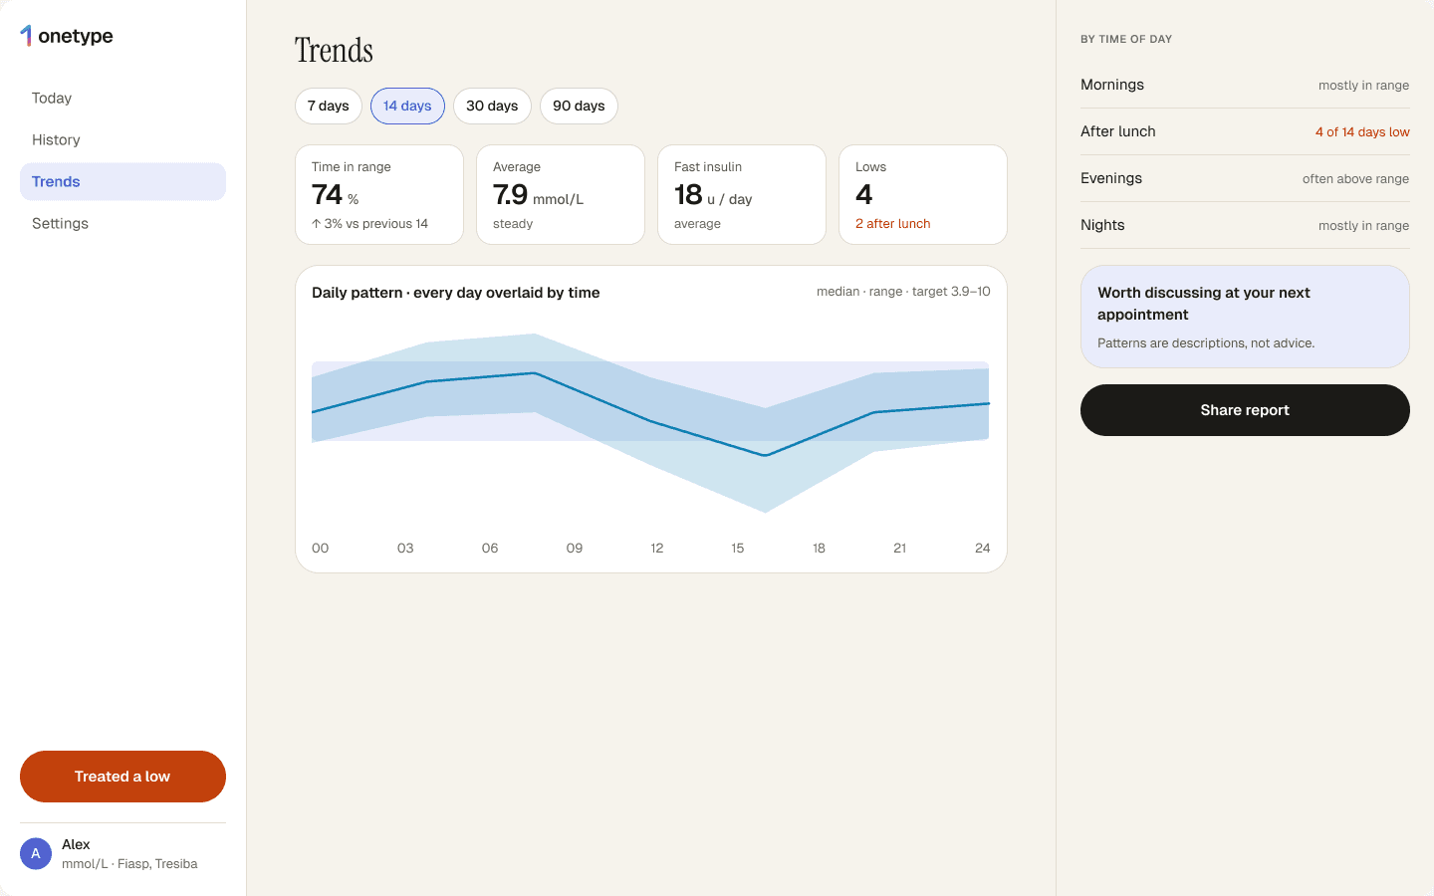The height and width of the screenshot is (896, 1434).
Task: Choose the 30 days range
Action: pos(492,106)
